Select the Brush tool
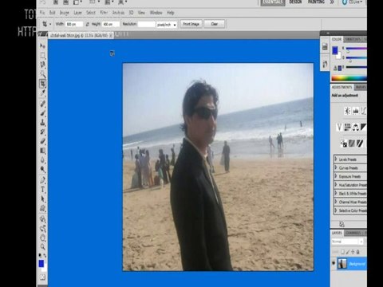The height and width of the screenshot is (287, 383). coord(42,113)
